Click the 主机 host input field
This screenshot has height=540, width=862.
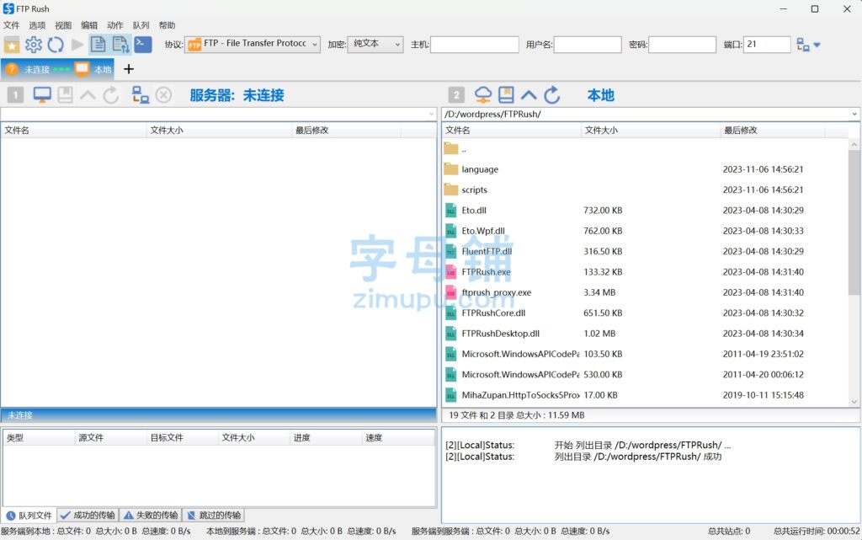[x=475, y=44]
